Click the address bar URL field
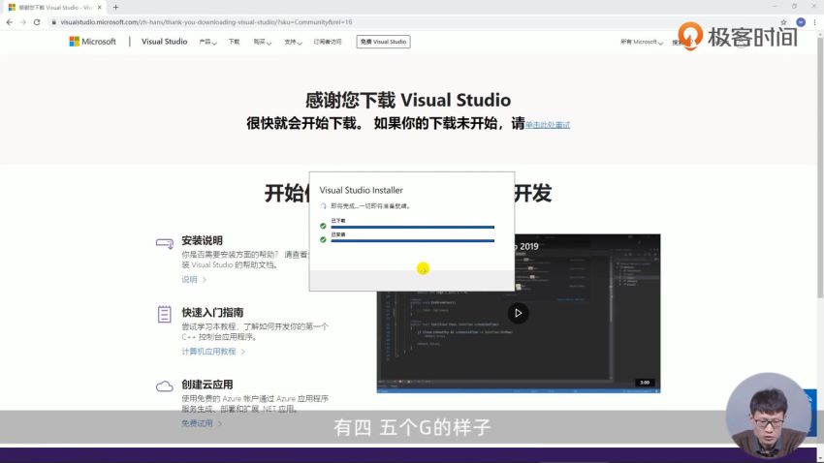 [410, 22]
